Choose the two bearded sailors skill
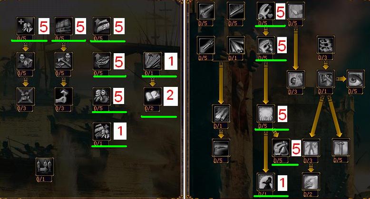Image resolution: width=370 pixels, height=199 pixels. [x=102, y=96]
